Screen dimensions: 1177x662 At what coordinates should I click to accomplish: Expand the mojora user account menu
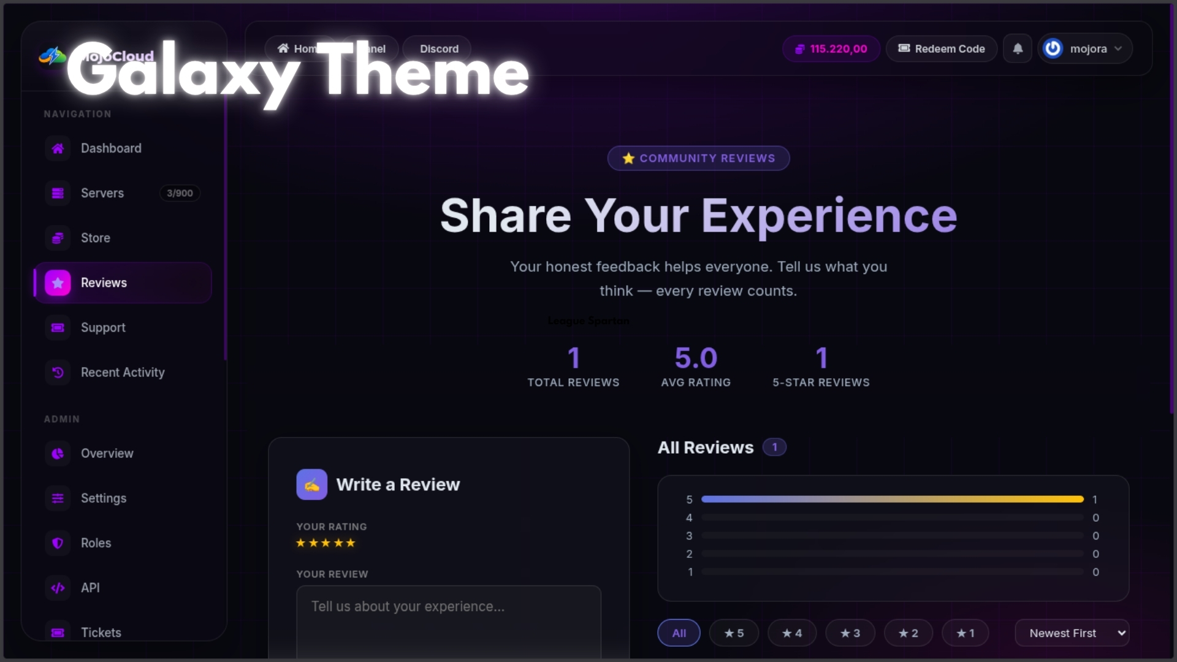point(1085,49)
